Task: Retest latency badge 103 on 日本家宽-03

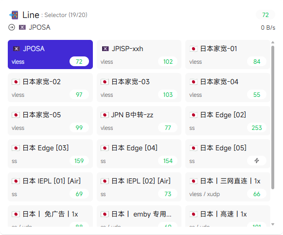Action: pyautogui.click(x=168, y=95)
